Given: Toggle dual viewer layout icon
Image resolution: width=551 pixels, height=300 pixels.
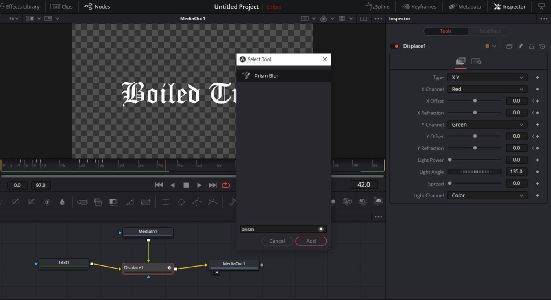Looking at the screenshot, I should pyautogui.click(x=364, y=18).
